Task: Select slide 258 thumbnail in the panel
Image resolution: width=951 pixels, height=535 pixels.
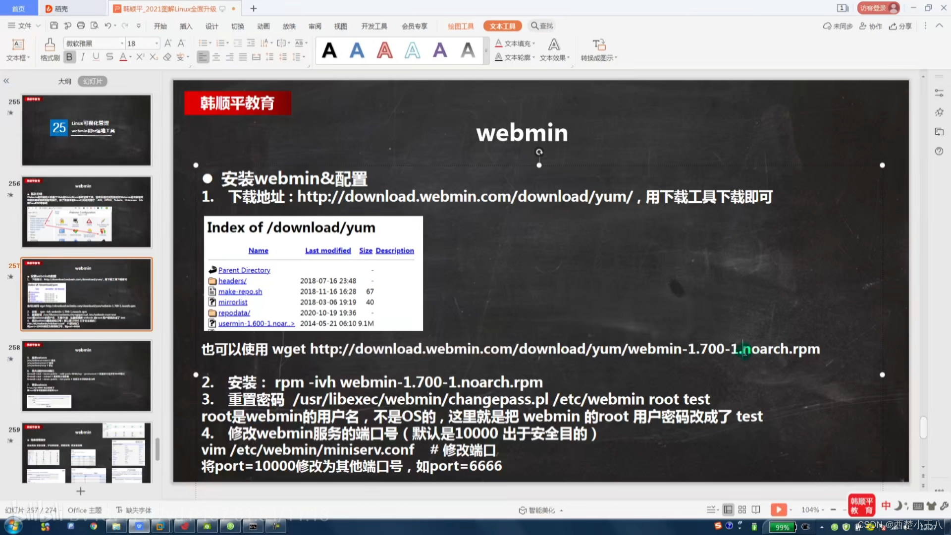Action: click(86, 376)
